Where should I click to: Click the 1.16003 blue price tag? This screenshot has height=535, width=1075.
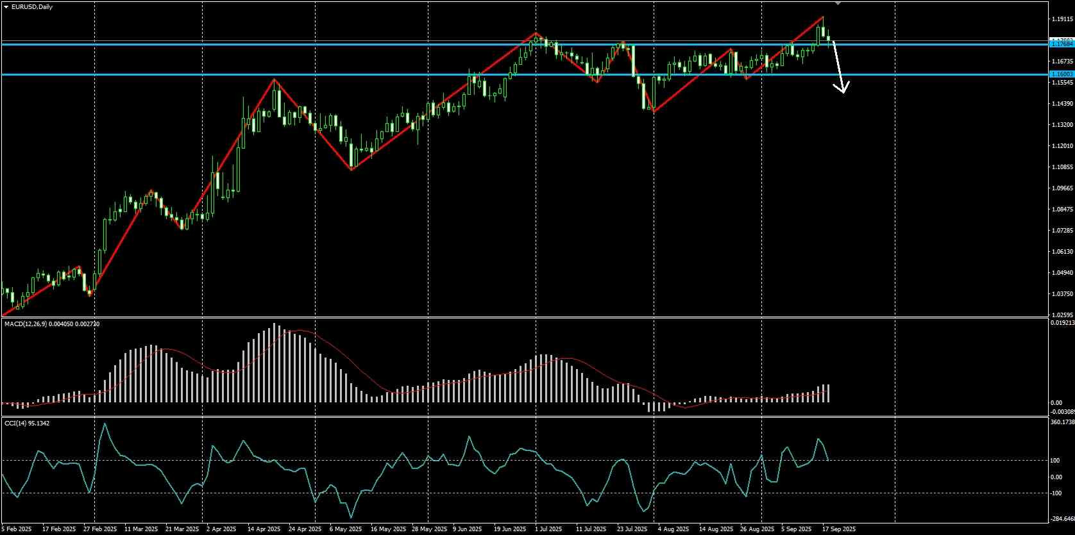tap(1061, 74)
